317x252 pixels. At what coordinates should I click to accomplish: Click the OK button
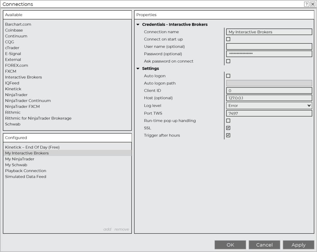230,245
